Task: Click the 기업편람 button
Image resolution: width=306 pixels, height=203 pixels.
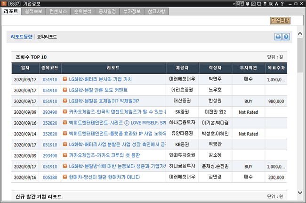Action: pos(280,21)
